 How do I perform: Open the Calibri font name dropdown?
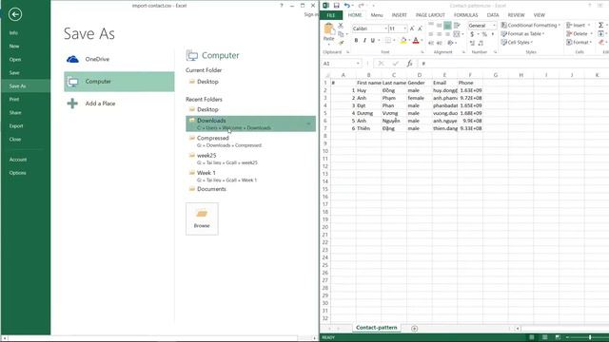coord(385,28)
